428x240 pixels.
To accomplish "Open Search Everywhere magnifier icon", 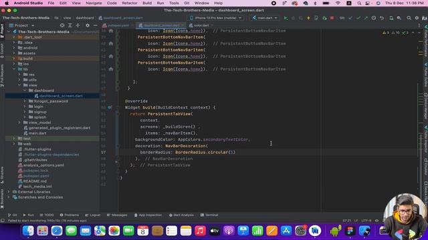I will tap(409, 18).
